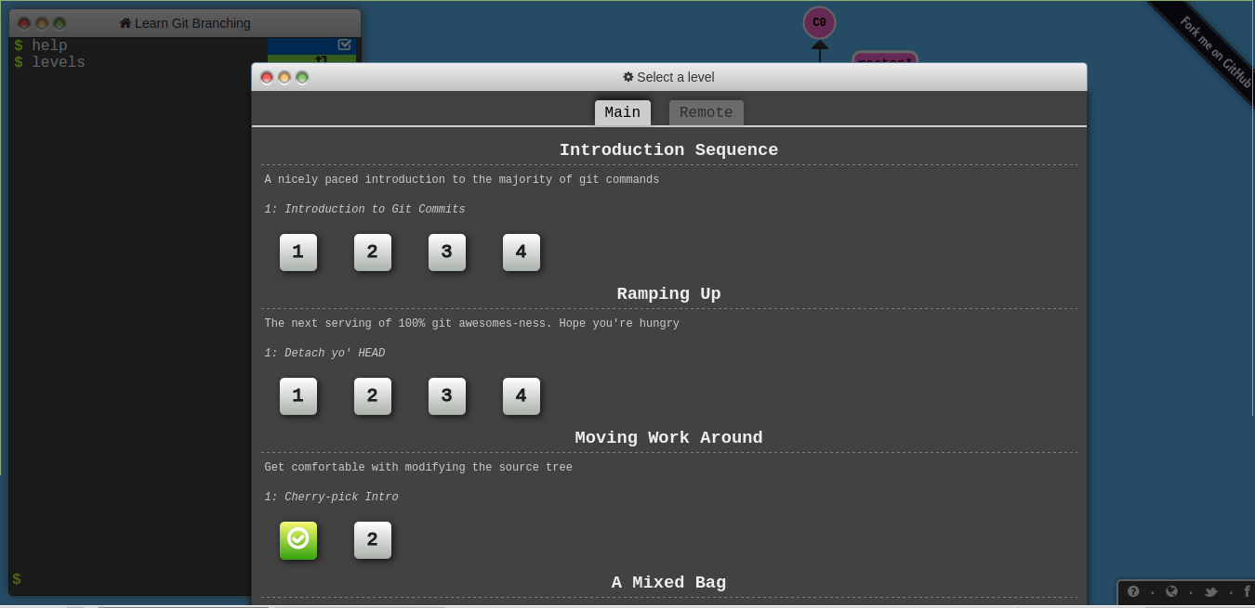The width and height of the screenshot is (1255, 608).
Task: Open Introduction Sequence level 2
Action: point(372,252)
